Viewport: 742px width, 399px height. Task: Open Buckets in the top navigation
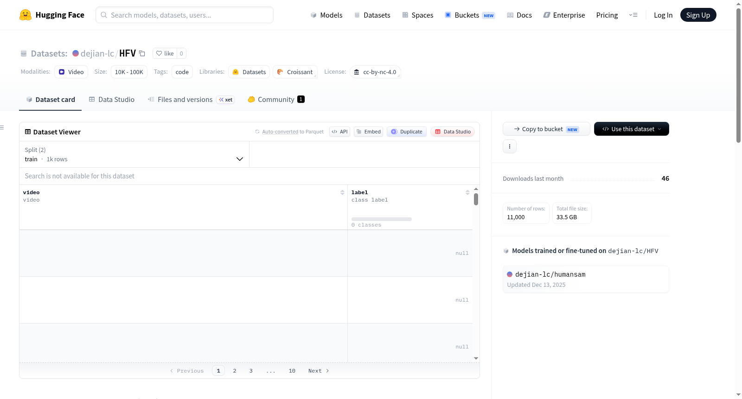click(x=470, y=15)
